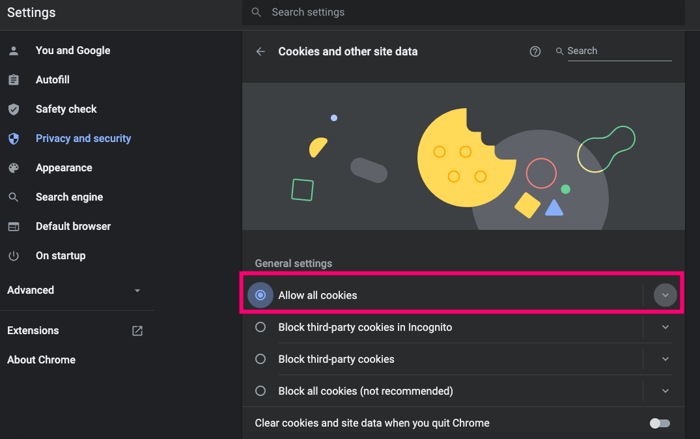Choose Block all cookies (not recommended) option
Viewport: 700px width, 439px height.
(260, 391)
